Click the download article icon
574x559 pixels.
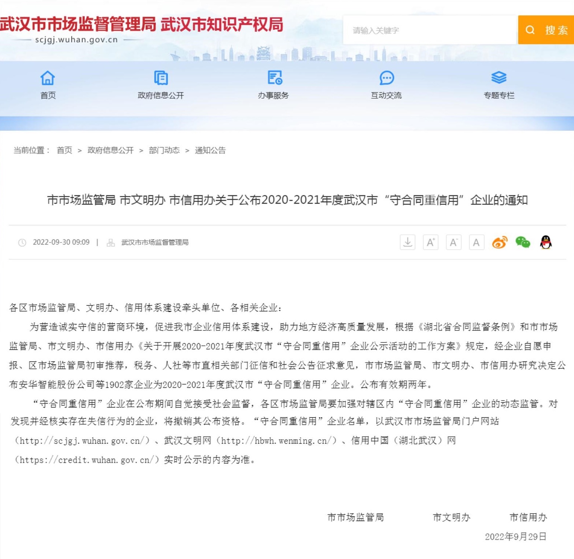pyautogui.click(x=408, y=242)
